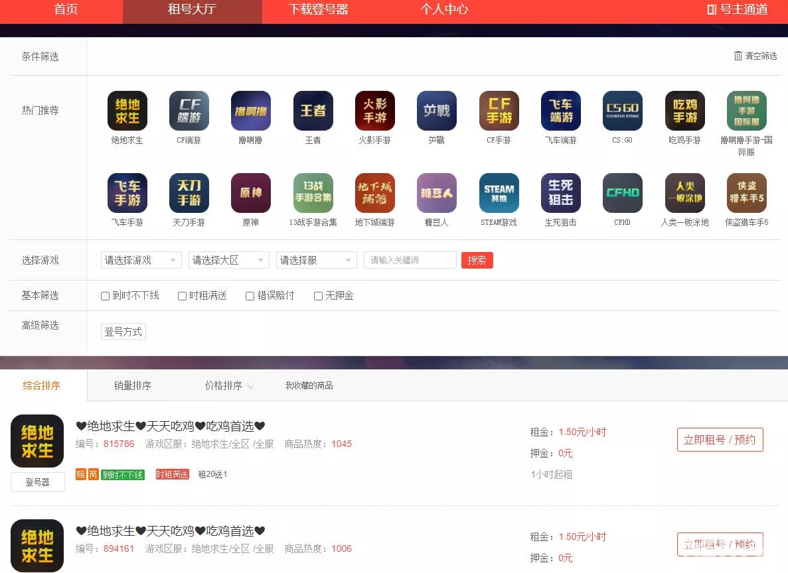The width and height of the screenshot is (788, 573).
Task: Open the 侠盗猎车手5 game icon
Action: 746,193
